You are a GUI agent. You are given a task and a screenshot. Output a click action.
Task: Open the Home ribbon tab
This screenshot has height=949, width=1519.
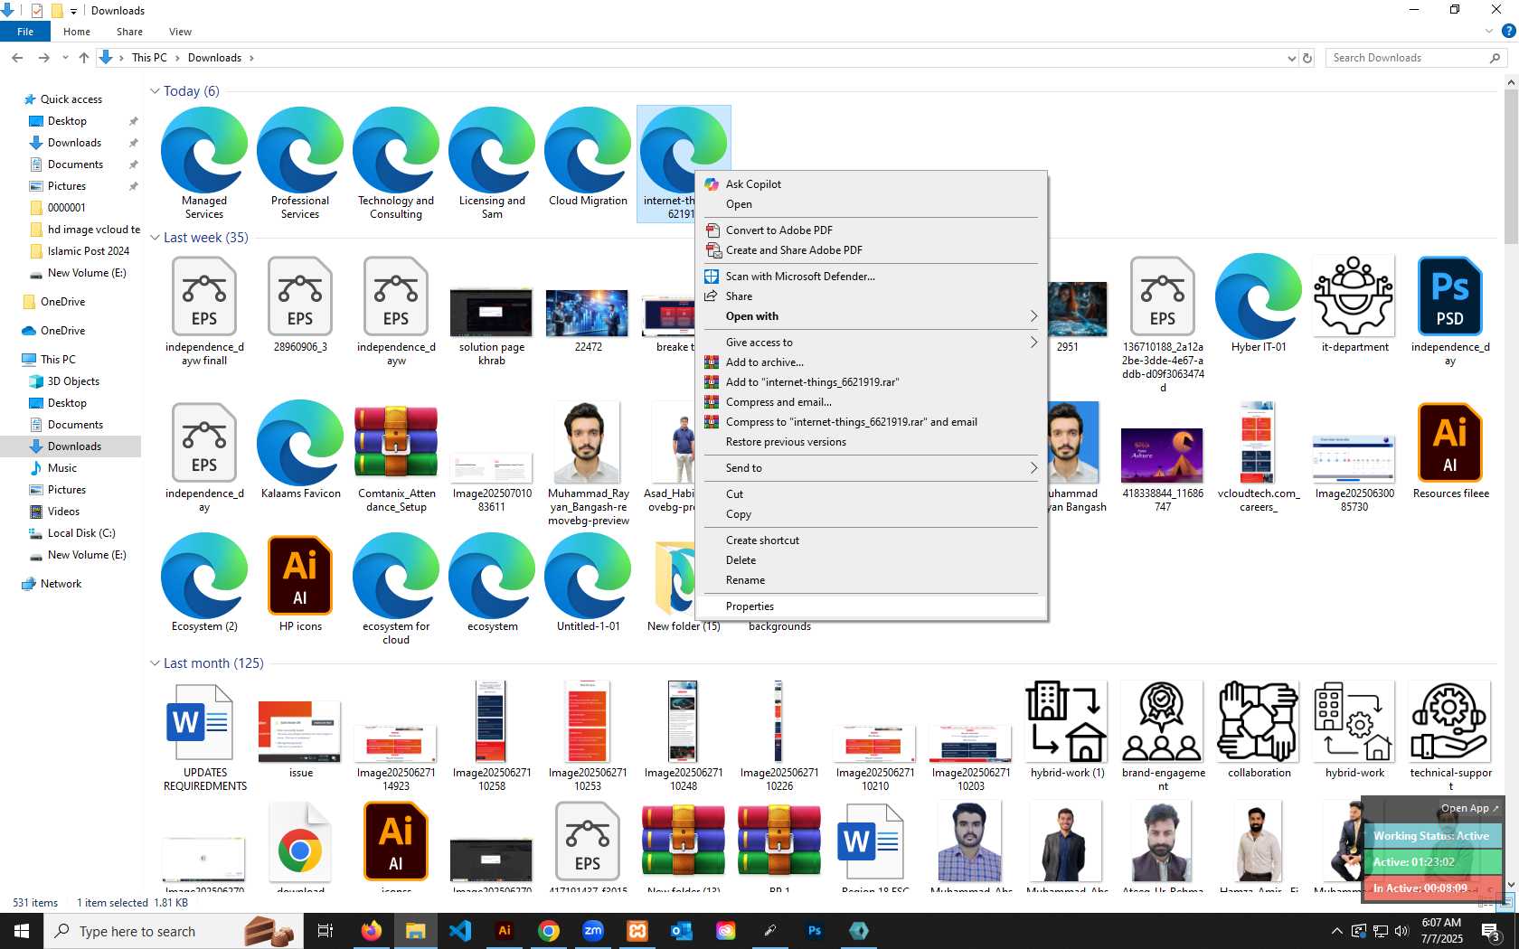(77, 32)
